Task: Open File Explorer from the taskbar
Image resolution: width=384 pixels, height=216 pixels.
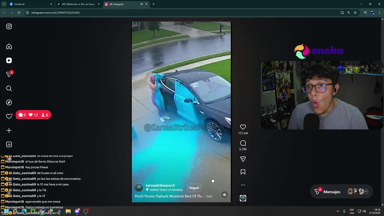Action: pyautogui.click(x=68, y=211)
